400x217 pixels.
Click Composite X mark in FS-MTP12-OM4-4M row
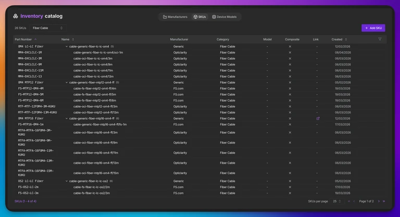(x=290, y=88)
